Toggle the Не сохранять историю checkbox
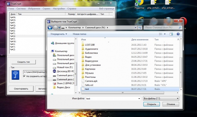 [24, 76]
